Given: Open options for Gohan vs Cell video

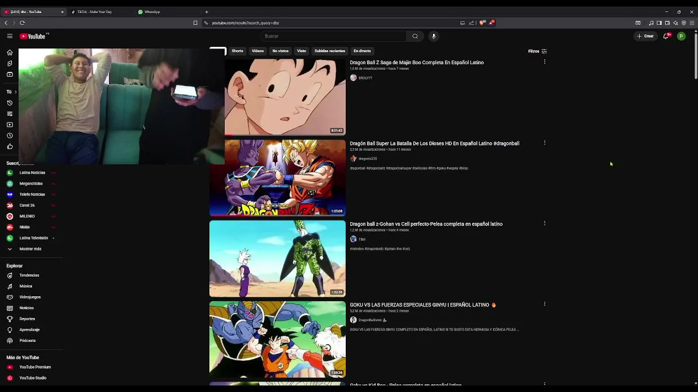Looking at the screenshot, I should coord(544,223).
